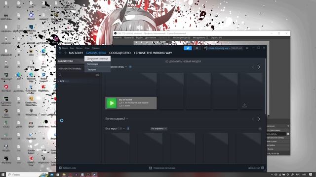316x177 pixels.
Task: Select the fourth recent game cover
Action: click(226, 91)
